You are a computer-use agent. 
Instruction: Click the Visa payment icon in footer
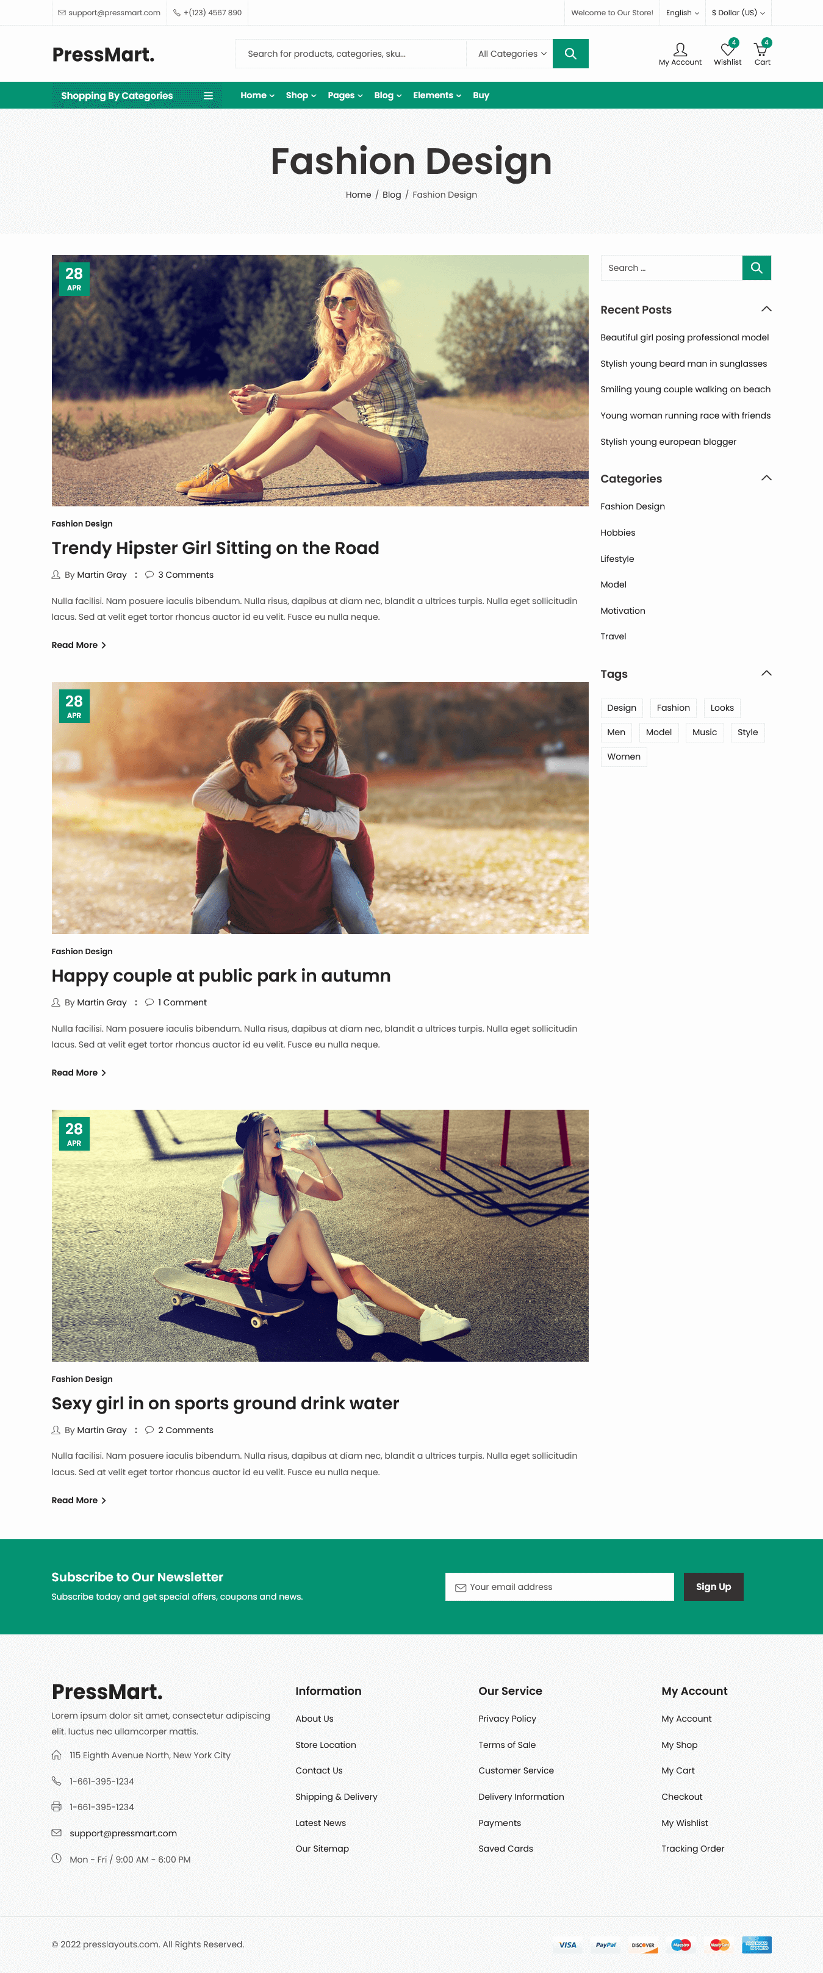click(x=567, y=1945)
